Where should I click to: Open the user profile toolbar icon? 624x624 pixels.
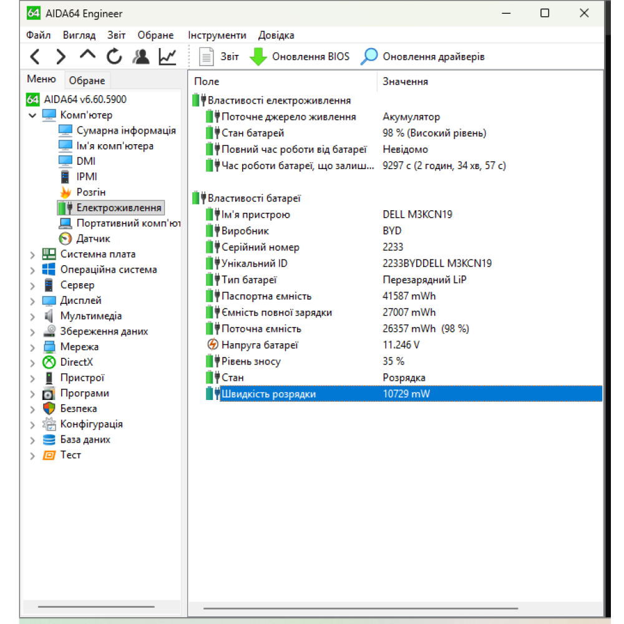coord(141,57)
